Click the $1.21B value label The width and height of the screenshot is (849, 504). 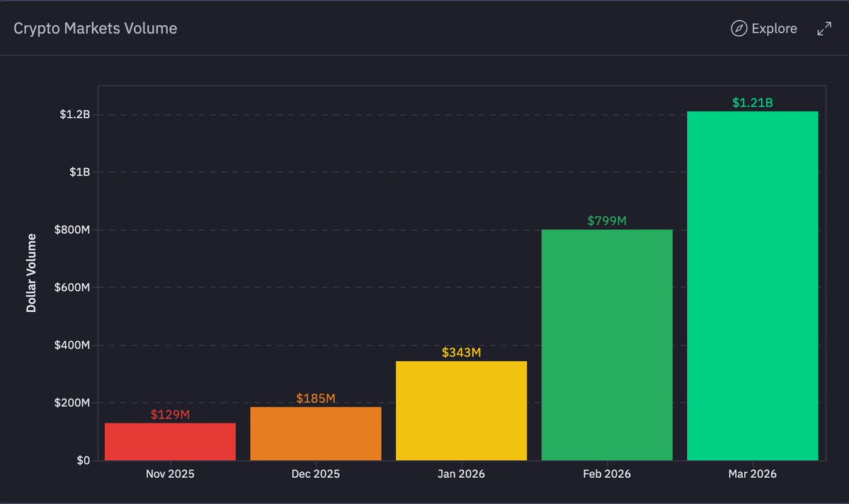tap(753, 103)
